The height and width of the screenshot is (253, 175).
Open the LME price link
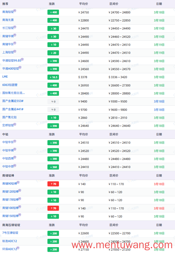tap(5, 77)
